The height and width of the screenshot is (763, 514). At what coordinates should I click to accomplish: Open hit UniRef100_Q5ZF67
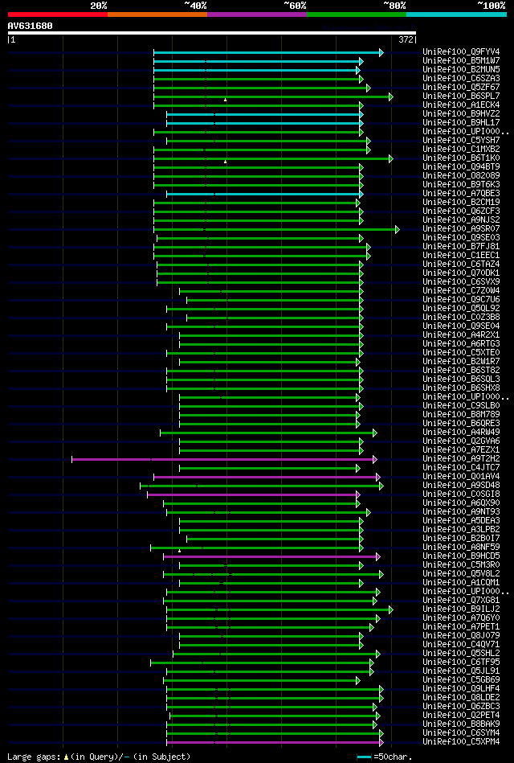coord(461,87)
